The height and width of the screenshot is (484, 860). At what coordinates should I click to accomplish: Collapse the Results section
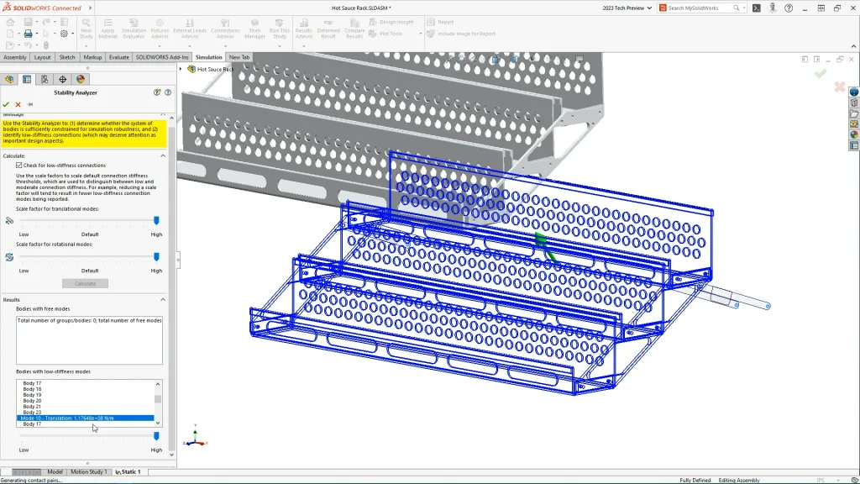pyautogui.click(x=163, y=299)
